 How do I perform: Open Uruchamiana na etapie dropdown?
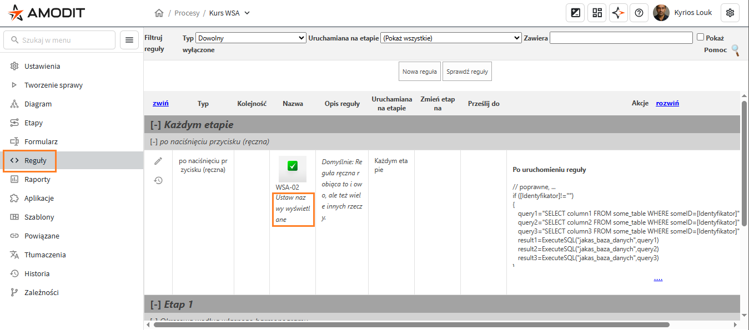450,38
